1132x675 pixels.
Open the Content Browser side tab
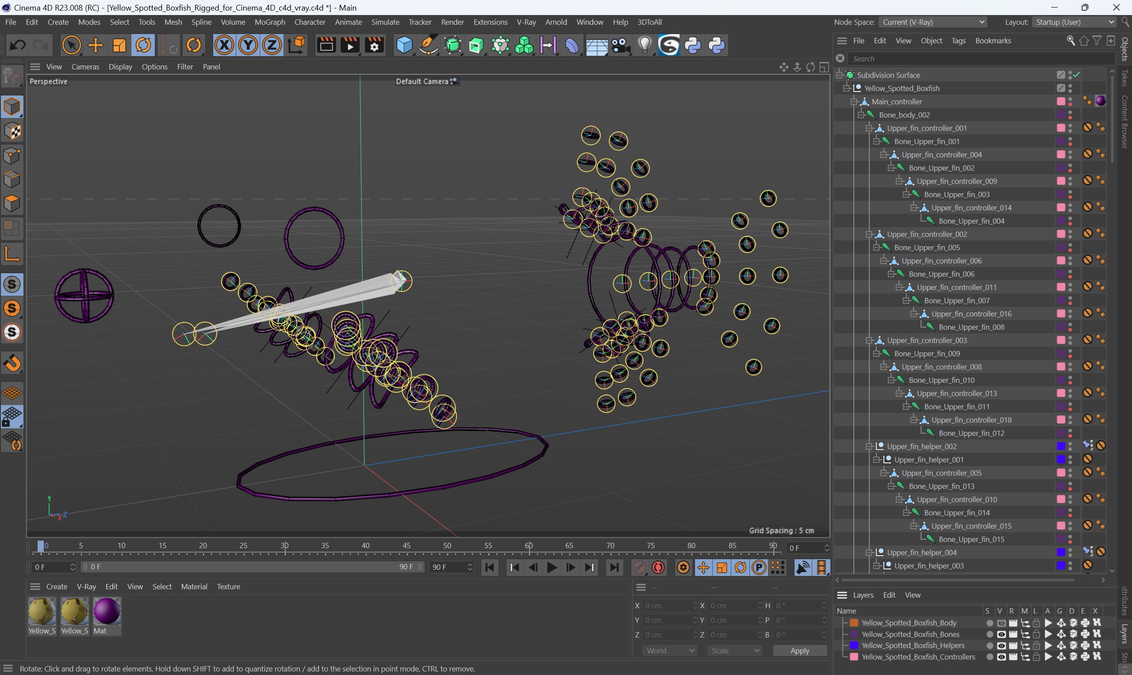[x=1124, y=122]
